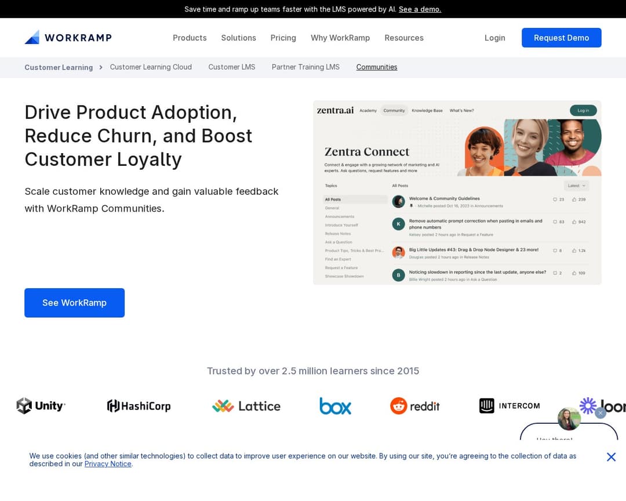Switch to the Customer LMS tab
Image resolution: width=626 pixels, height=501 pixels.
(232, 67)
